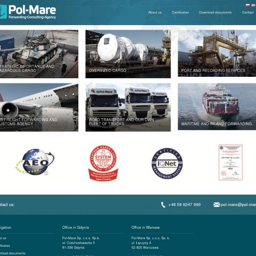The height and width of the screenshot is (256, 256).
Task: Open the Contact menu item
Action: pos(248,12)
